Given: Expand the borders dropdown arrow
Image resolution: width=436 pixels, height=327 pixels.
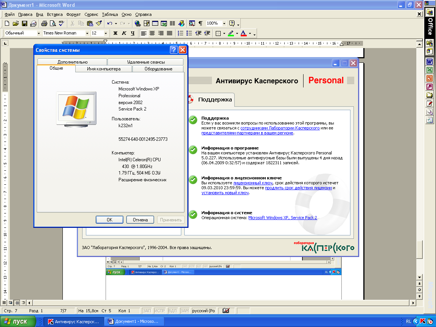Looking at the screenshot, I should (x=224, y=34).
